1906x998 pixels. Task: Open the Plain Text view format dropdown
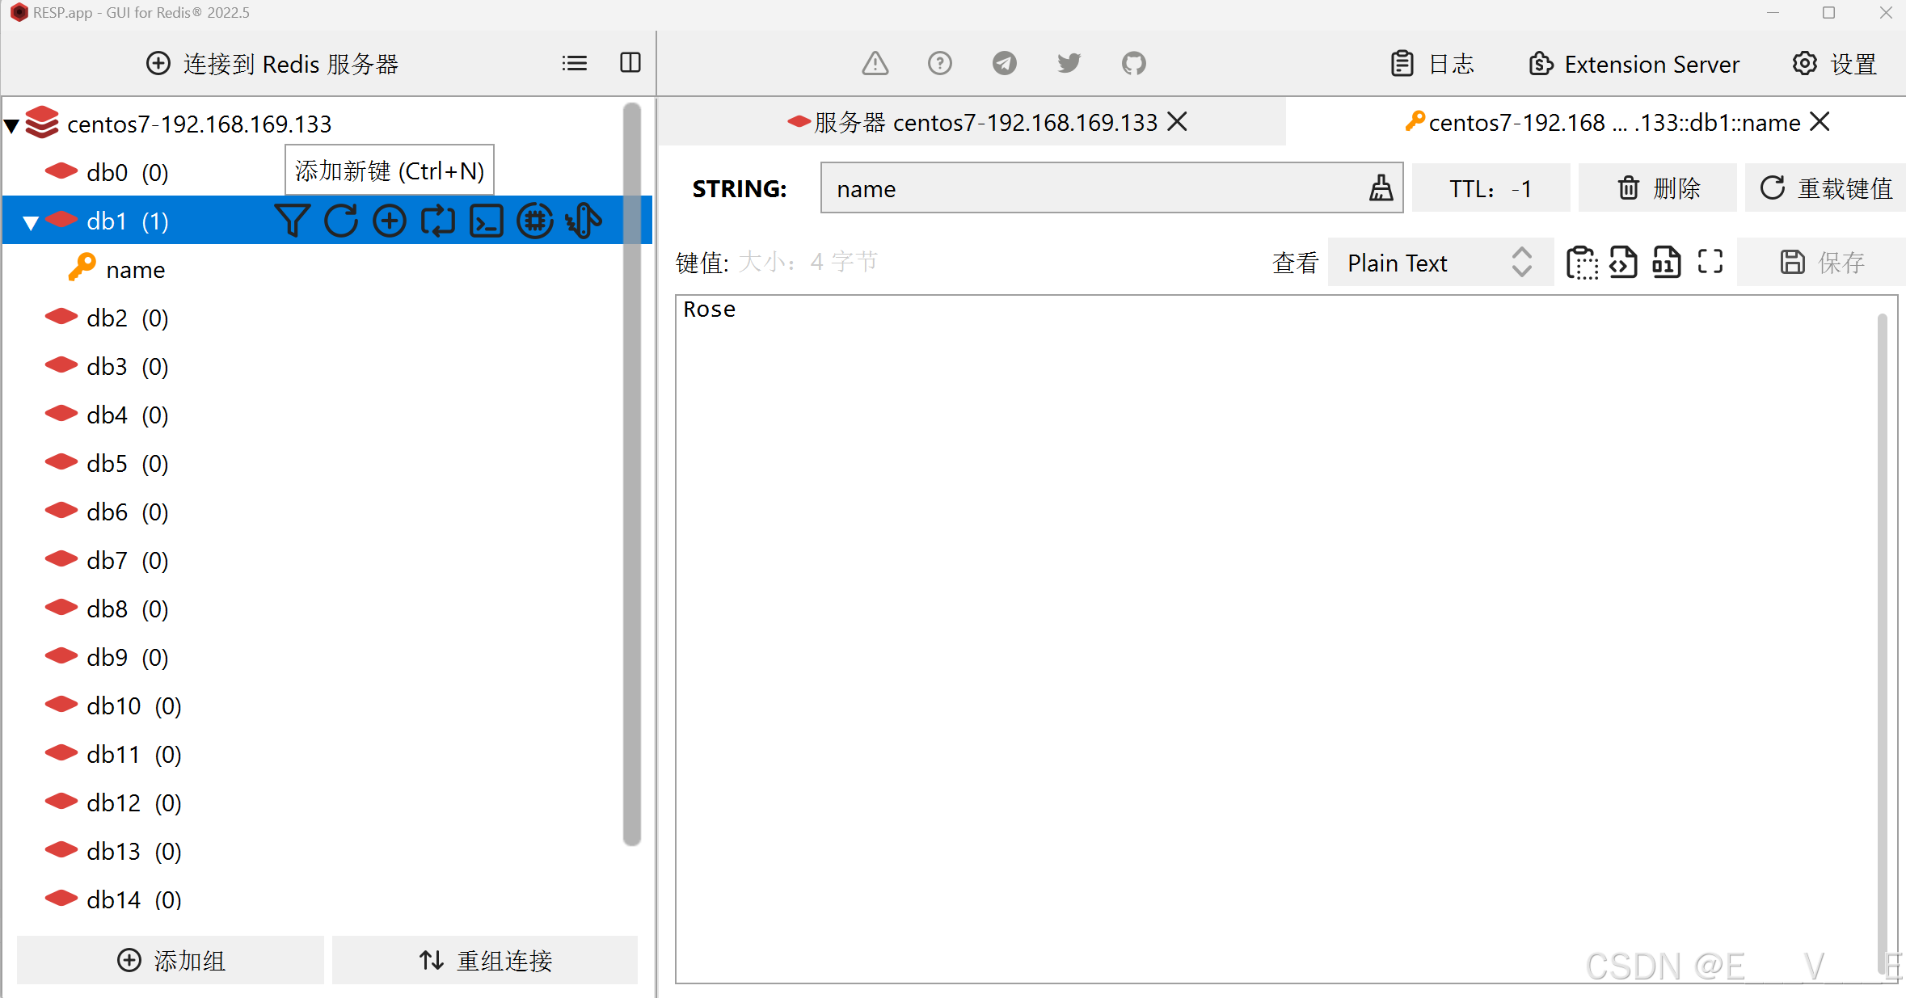[x=1440, y=263]
